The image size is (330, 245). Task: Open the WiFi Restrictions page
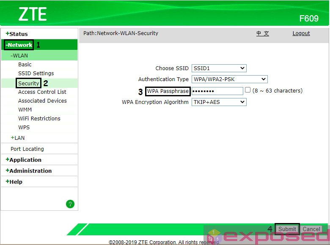click(x=39, y=119)
